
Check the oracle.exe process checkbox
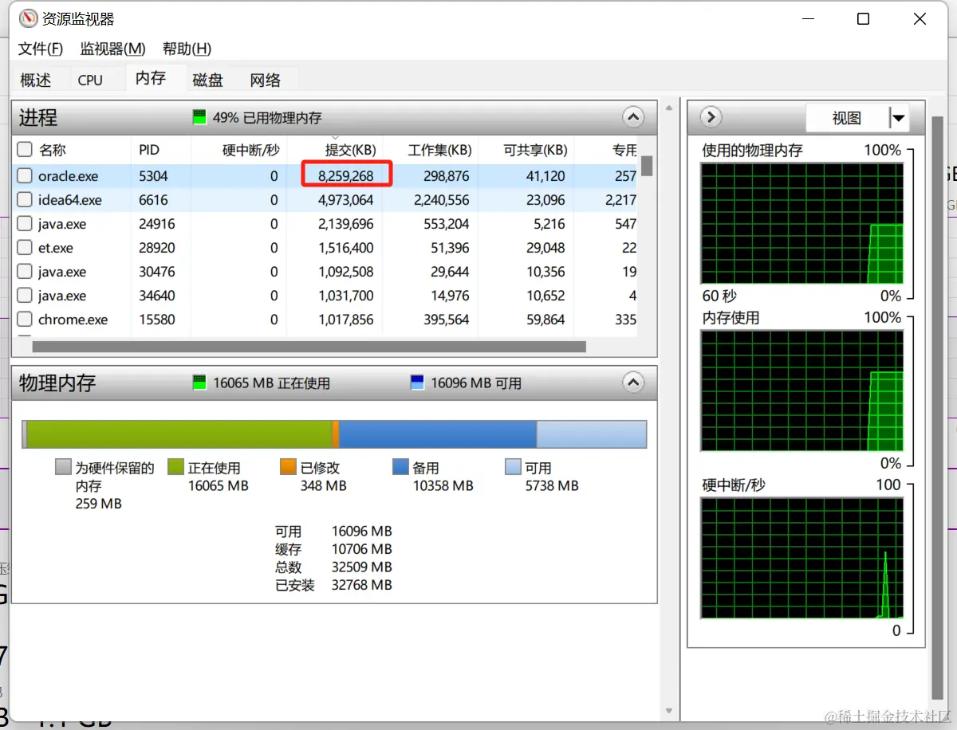[26, 176]
